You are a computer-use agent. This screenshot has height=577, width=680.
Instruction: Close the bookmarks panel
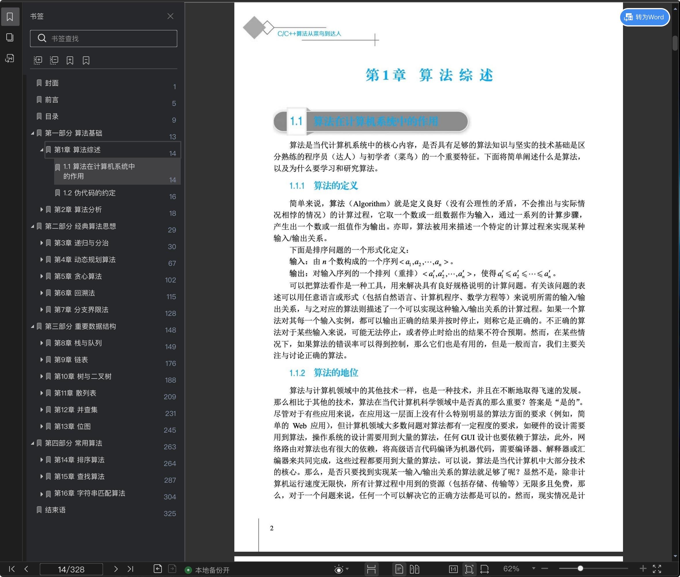(170, 16)
